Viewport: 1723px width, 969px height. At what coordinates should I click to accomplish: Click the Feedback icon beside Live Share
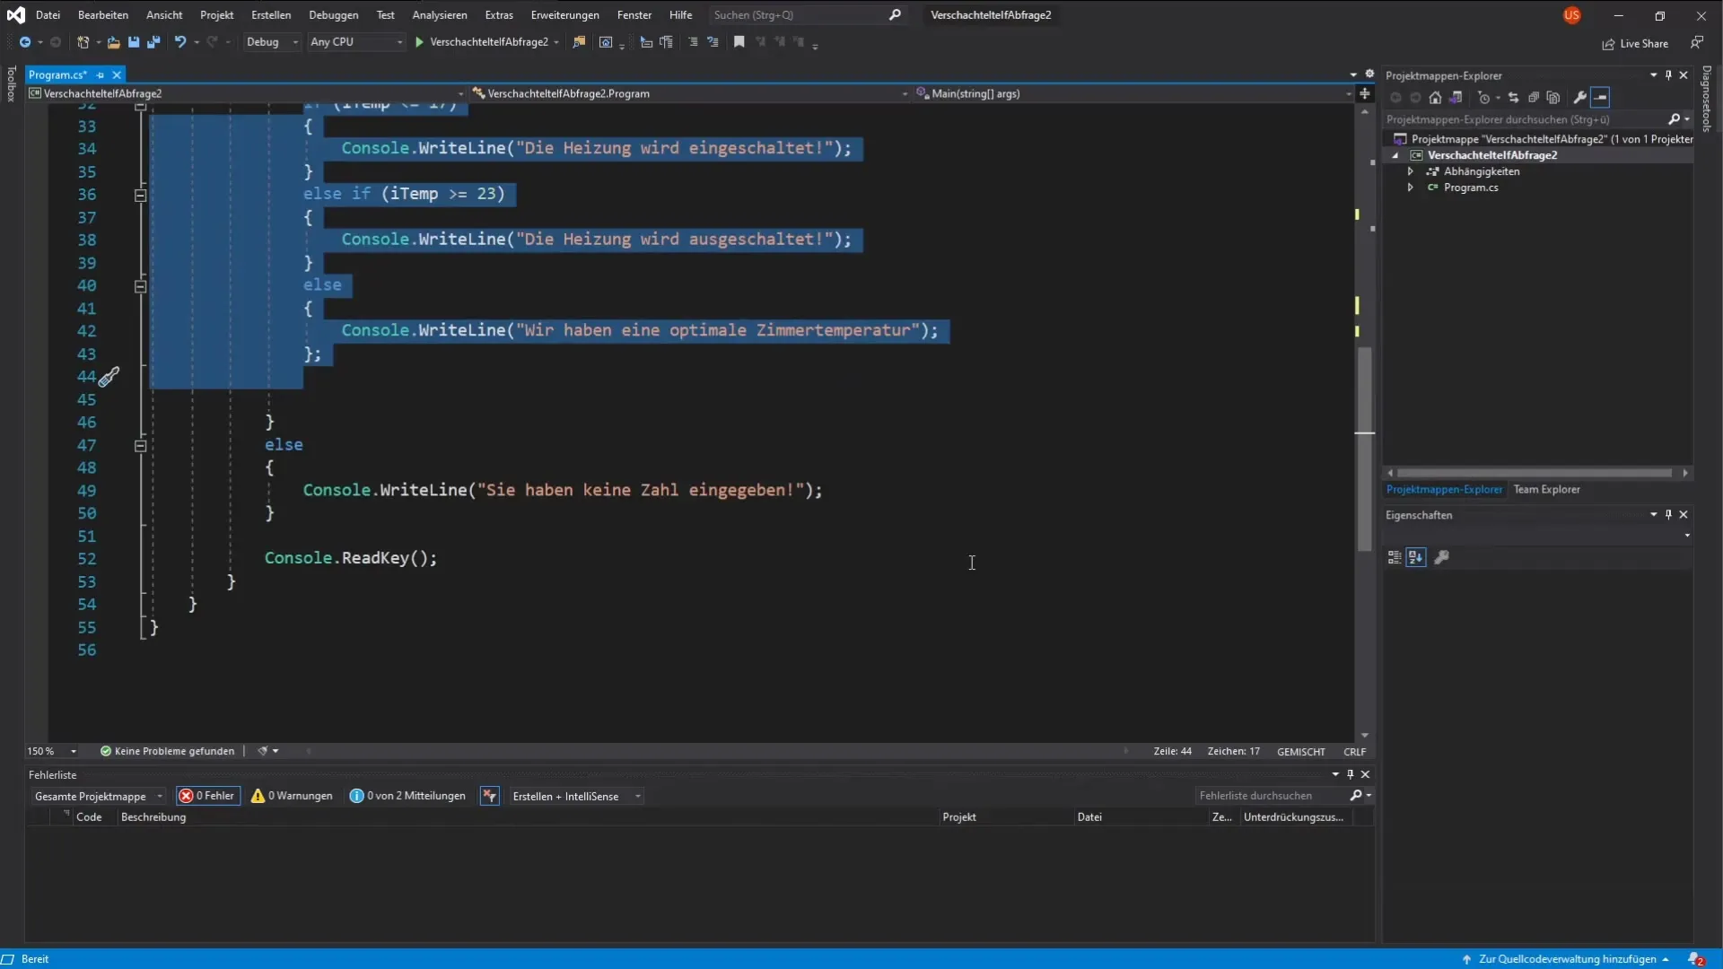click(1696, 42)
